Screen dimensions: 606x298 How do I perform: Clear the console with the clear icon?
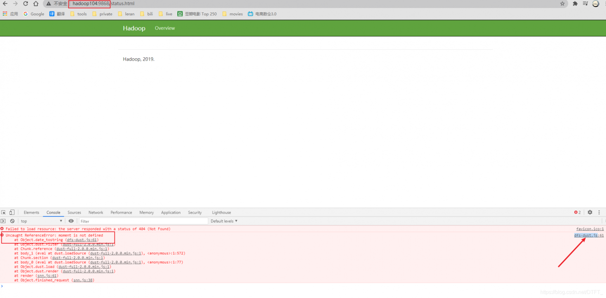point(12,221)
